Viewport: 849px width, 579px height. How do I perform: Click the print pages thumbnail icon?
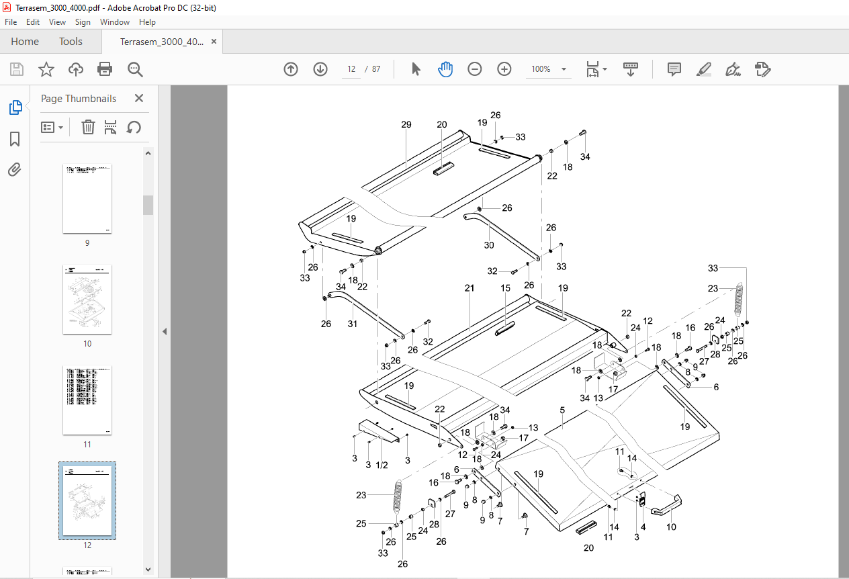tap(111, 127)
